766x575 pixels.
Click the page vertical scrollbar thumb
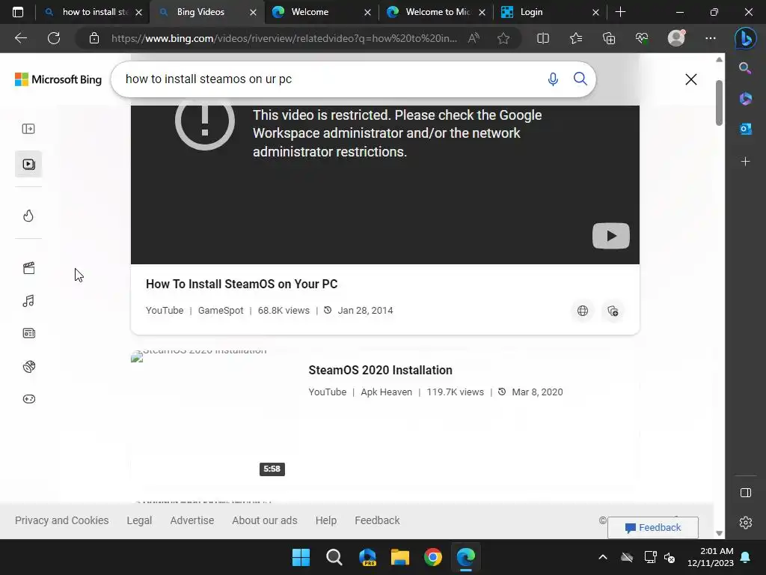719,103
